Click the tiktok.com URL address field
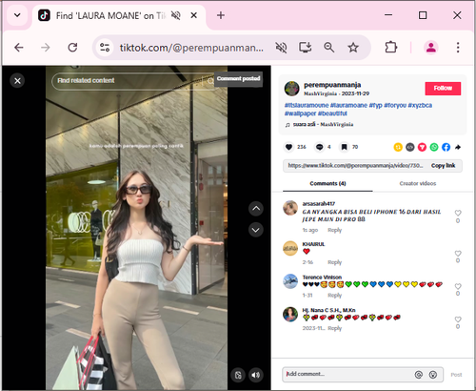Image resolution: width=476 pixels, height=391 pixels. click(191, 48)
